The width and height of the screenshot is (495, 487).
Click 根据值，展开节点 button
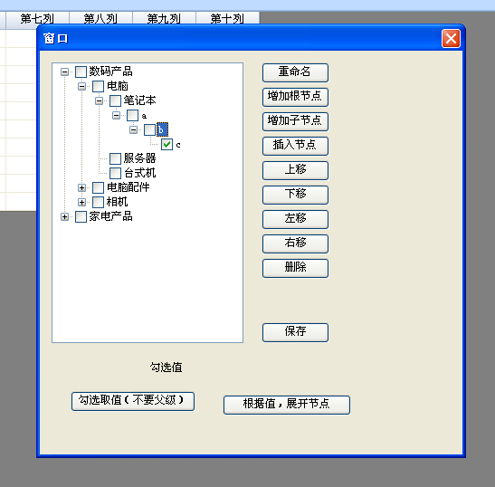(287, 405)
